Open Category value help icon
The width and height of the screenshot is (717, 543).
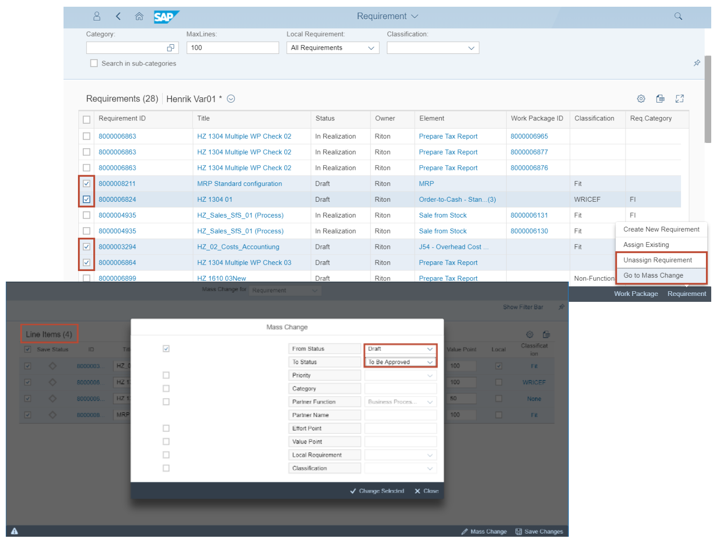pyautogui.click(x=171, y=48)
